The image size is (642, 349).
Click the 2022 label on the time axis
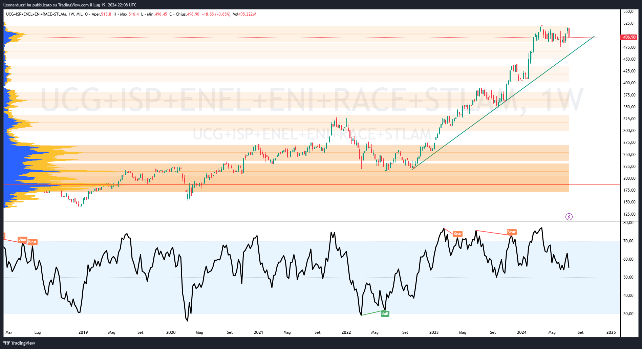tap(346, 332)
